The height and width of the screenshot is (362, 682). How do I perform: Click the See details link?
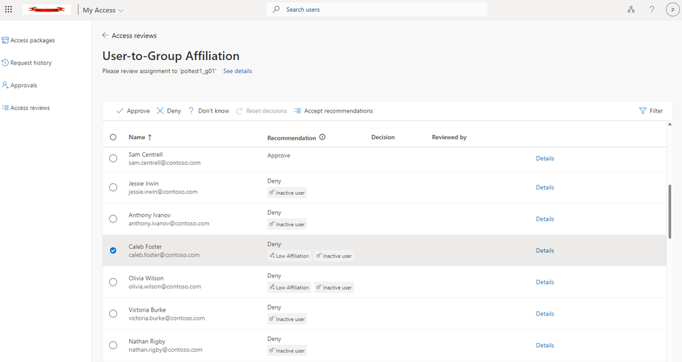click(x=238, y=71)
